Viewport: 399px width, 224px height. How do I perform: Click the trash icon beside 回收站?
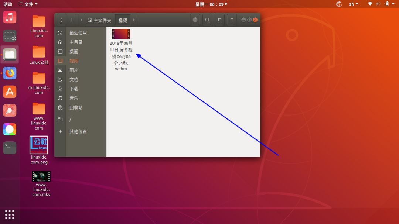click(60, 107)
